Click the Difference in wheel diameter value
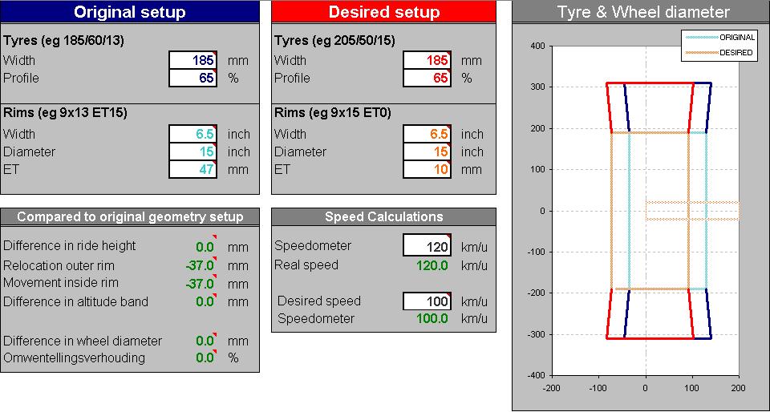 tap(205, 341)
